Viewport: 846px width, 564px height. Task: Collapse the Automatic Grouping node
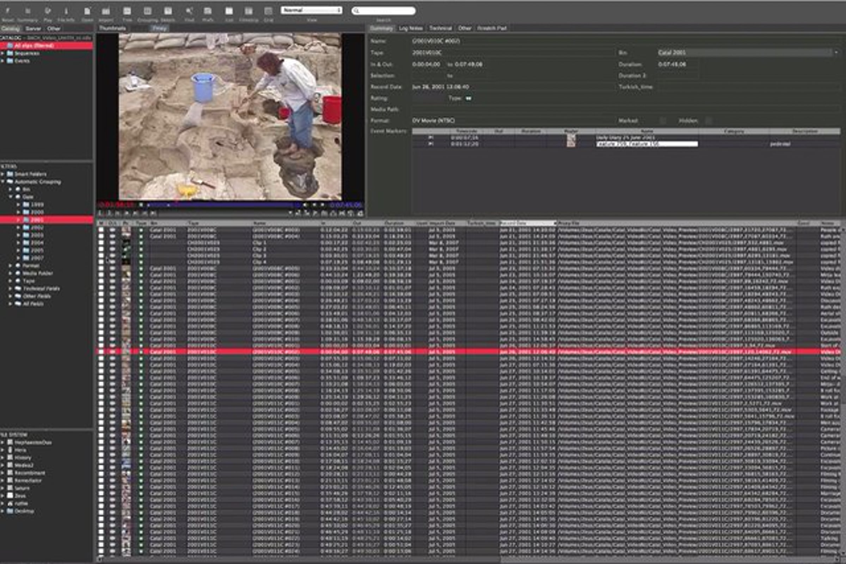point(3,182)
